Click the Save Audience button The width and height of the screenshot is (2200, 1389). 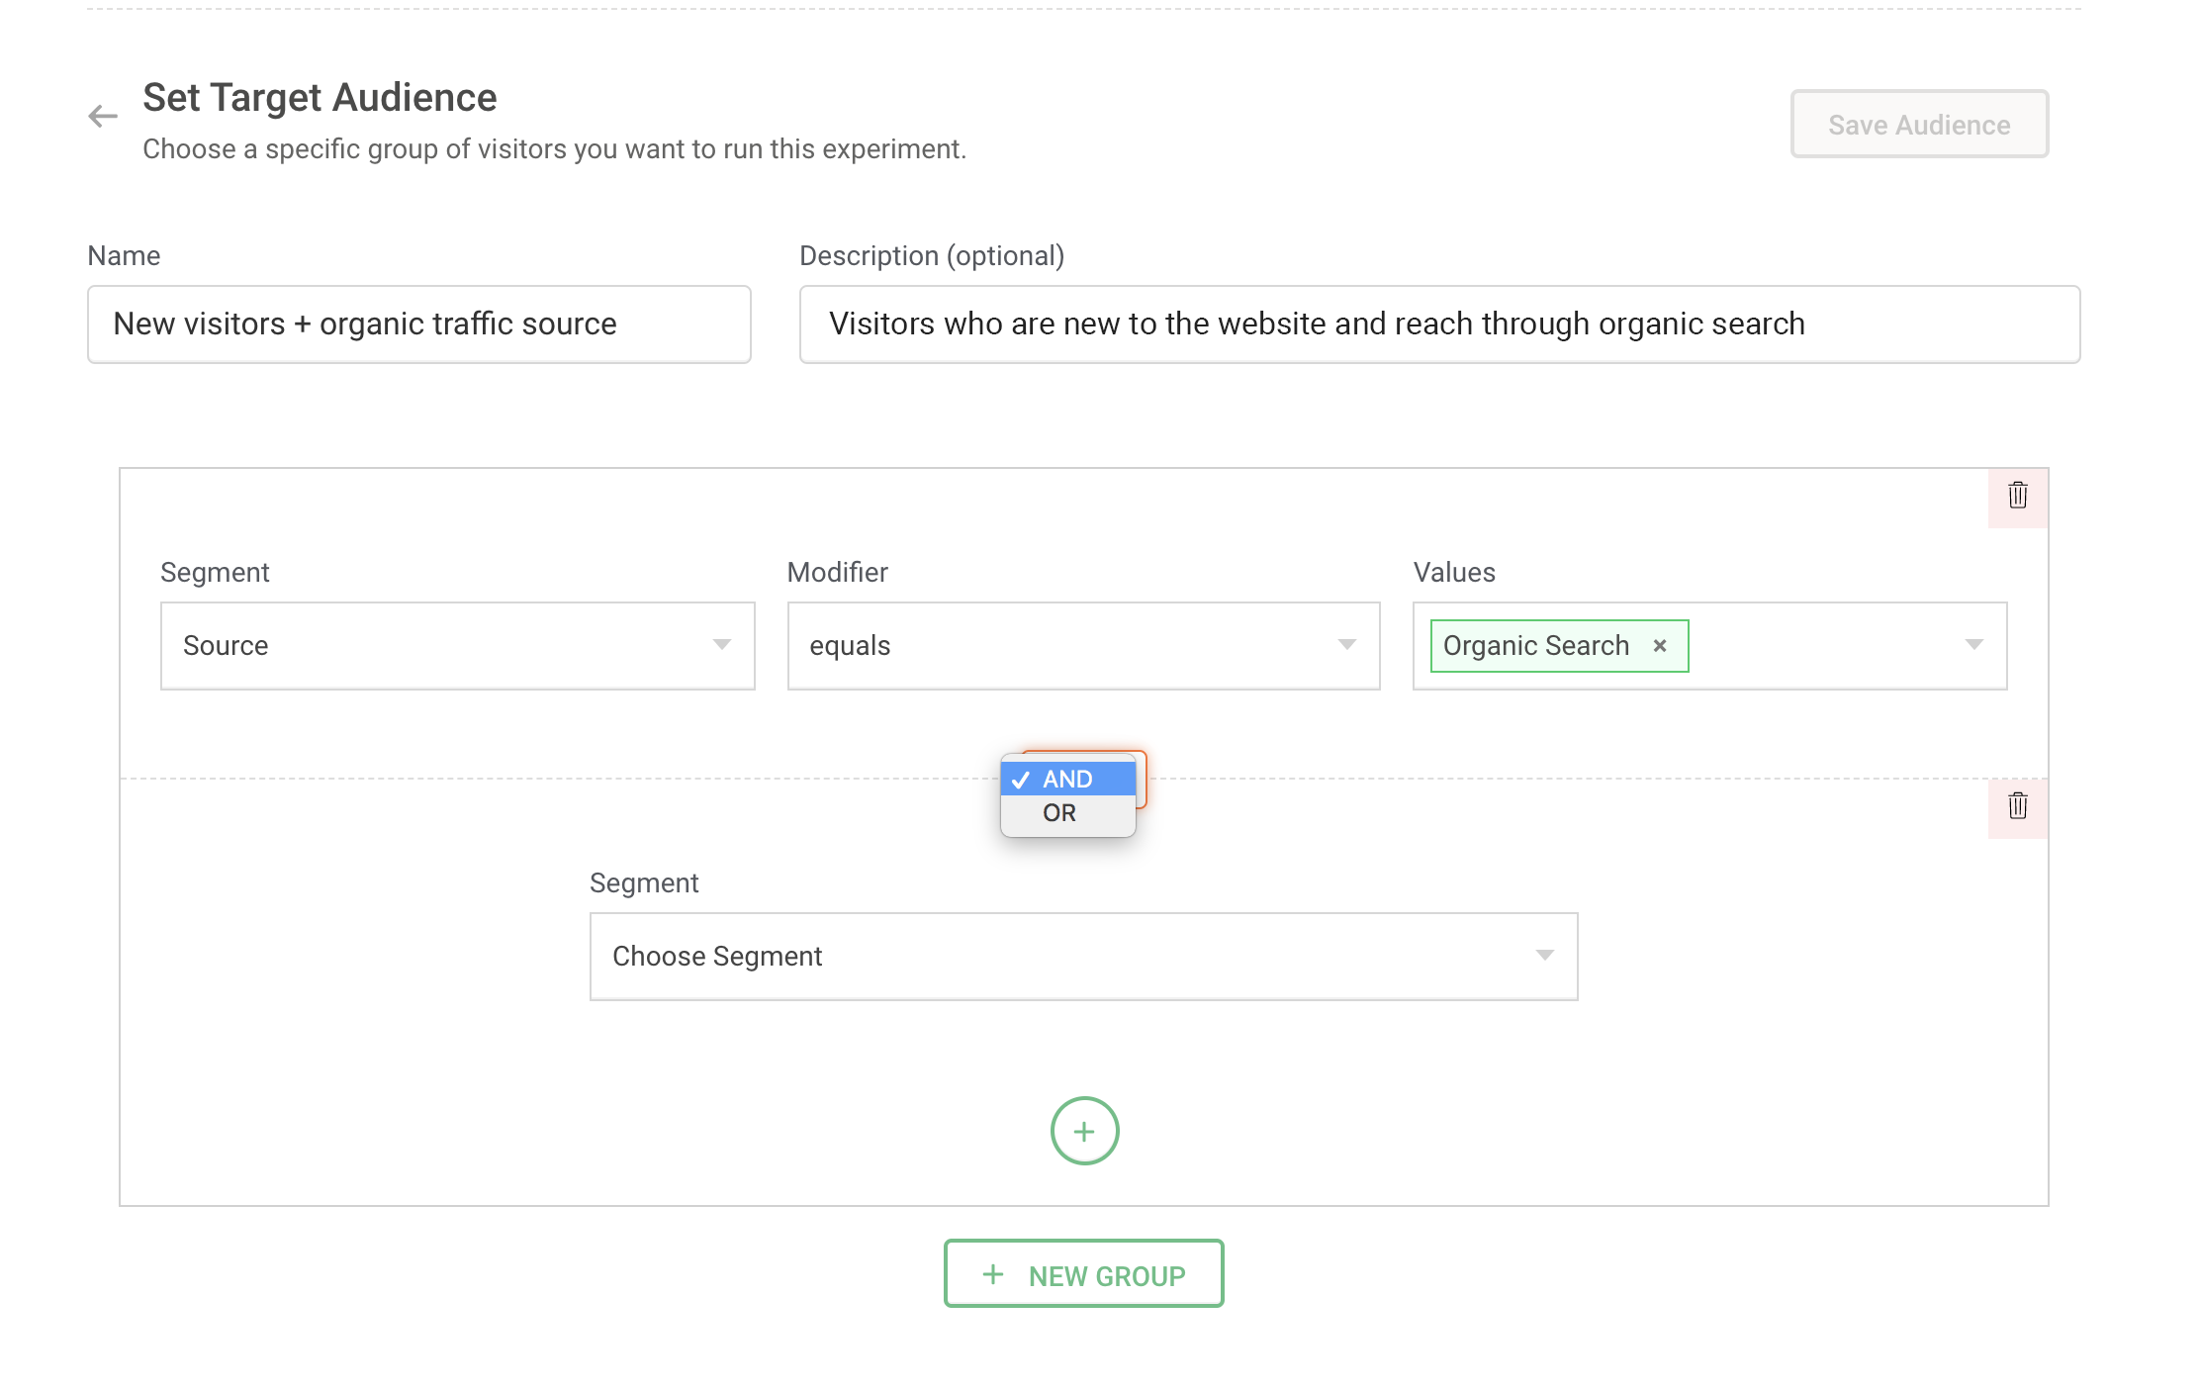(1918, 125)
